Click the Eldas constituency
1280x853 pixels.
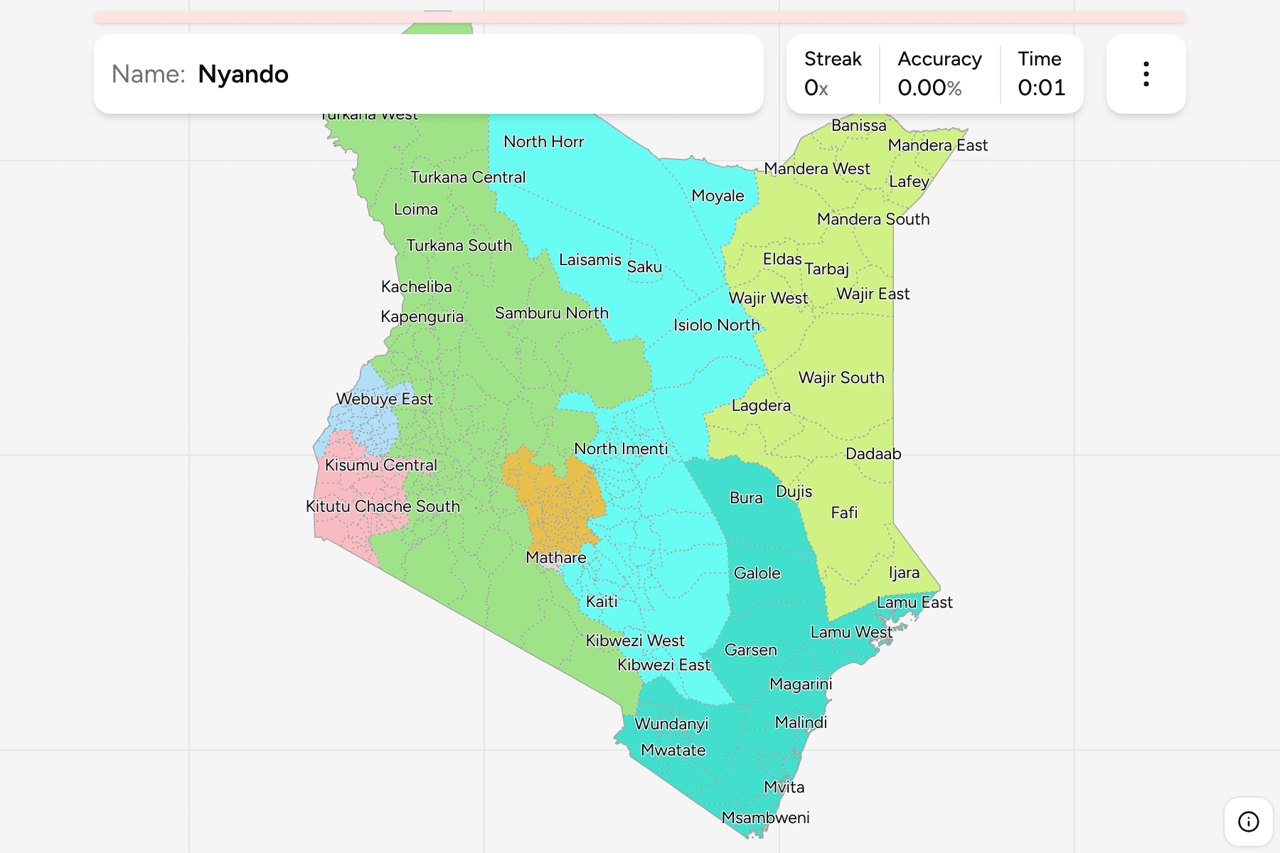click(x=782, y=259)
